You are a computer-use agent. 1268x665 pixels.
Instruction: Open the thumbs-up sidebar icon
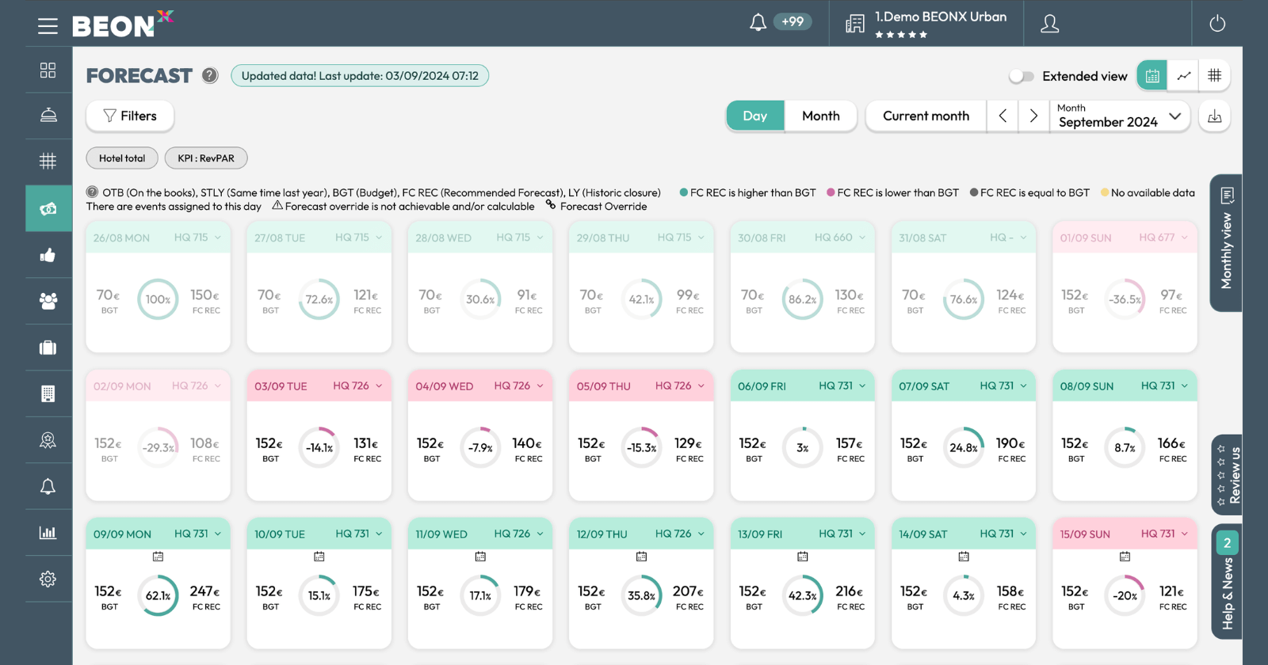tap(48, 255)
